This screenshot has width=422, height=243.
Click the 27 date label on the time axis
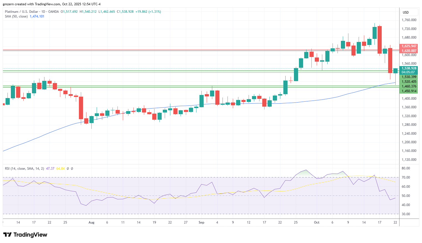(186, 222)
